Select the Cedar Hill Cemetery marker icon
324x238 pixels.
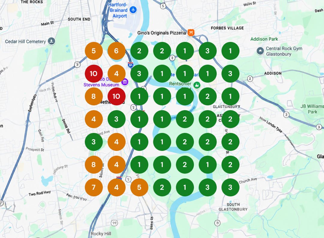point(52,41)
